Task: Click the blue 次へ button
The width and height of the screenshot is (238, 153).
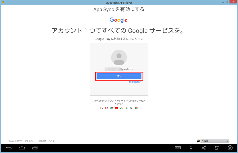Action: tap(119, 76)
